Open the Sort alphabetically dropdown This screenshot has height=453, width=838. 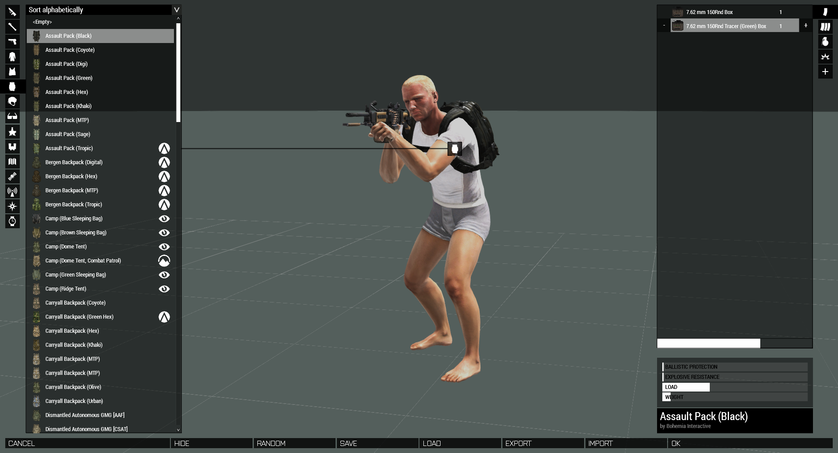[x=104, y=10]
